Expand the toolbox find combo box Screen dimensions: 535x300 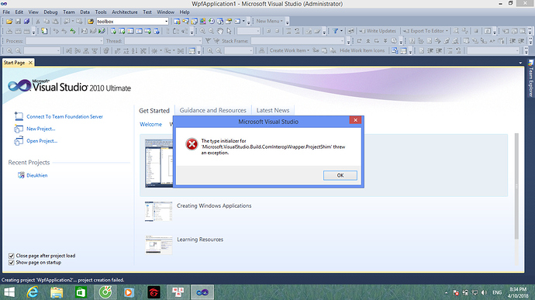pos(166,21)
